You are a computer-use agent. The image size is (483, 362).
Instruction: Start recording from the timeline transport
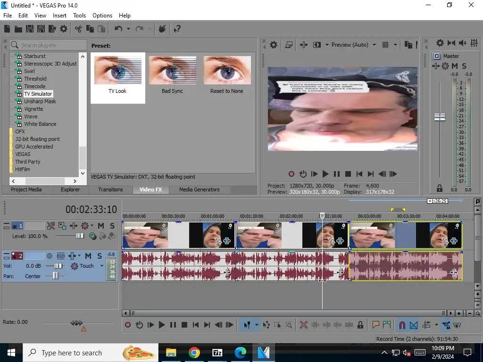pyautogui.click(x=127, y=325)
